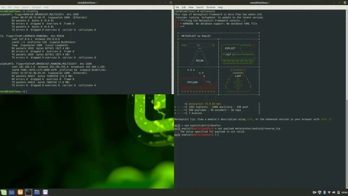Click the root@limitless window title bar
The width and height of the screenshot is (348, 196).
coord(261,2)
